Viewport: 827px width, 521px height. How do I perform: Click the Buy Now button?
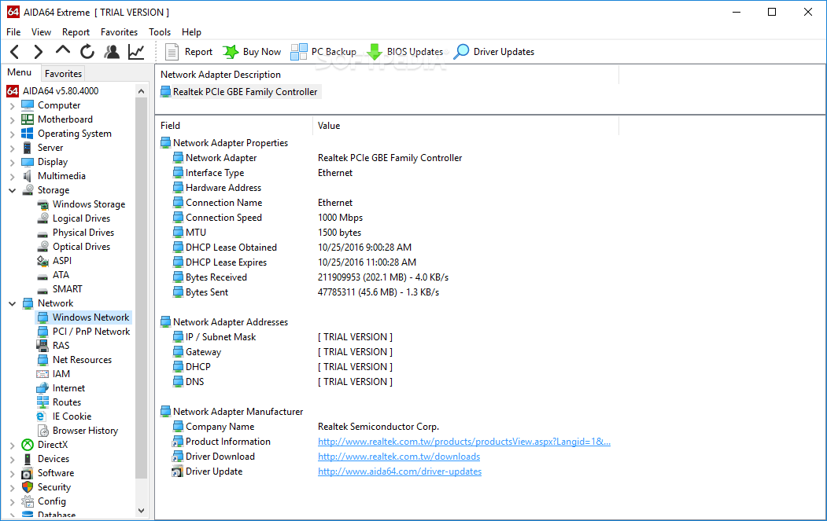(252, 52)
